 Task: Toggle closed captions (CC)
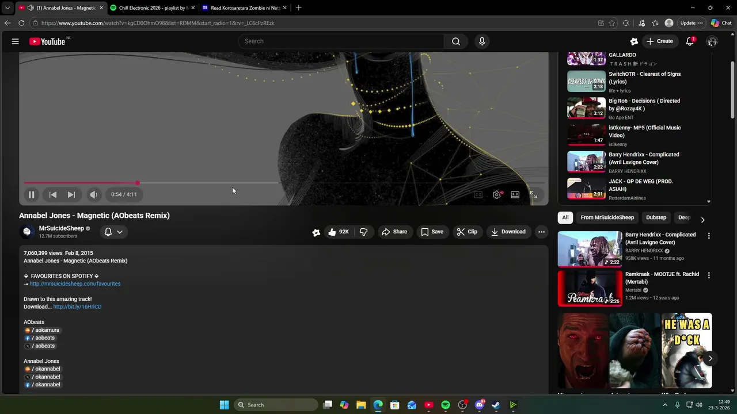(x=478, y=195)
